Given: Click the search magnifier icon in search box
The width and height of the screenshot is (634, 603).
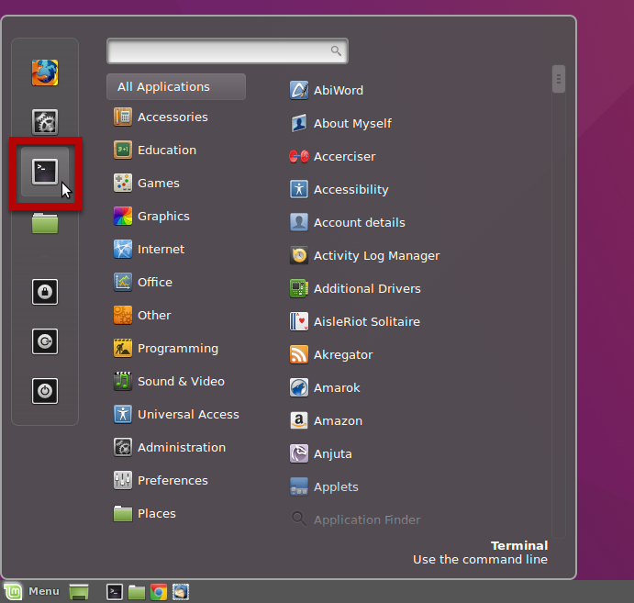Looking at the screenshot, I should (336, 50).
